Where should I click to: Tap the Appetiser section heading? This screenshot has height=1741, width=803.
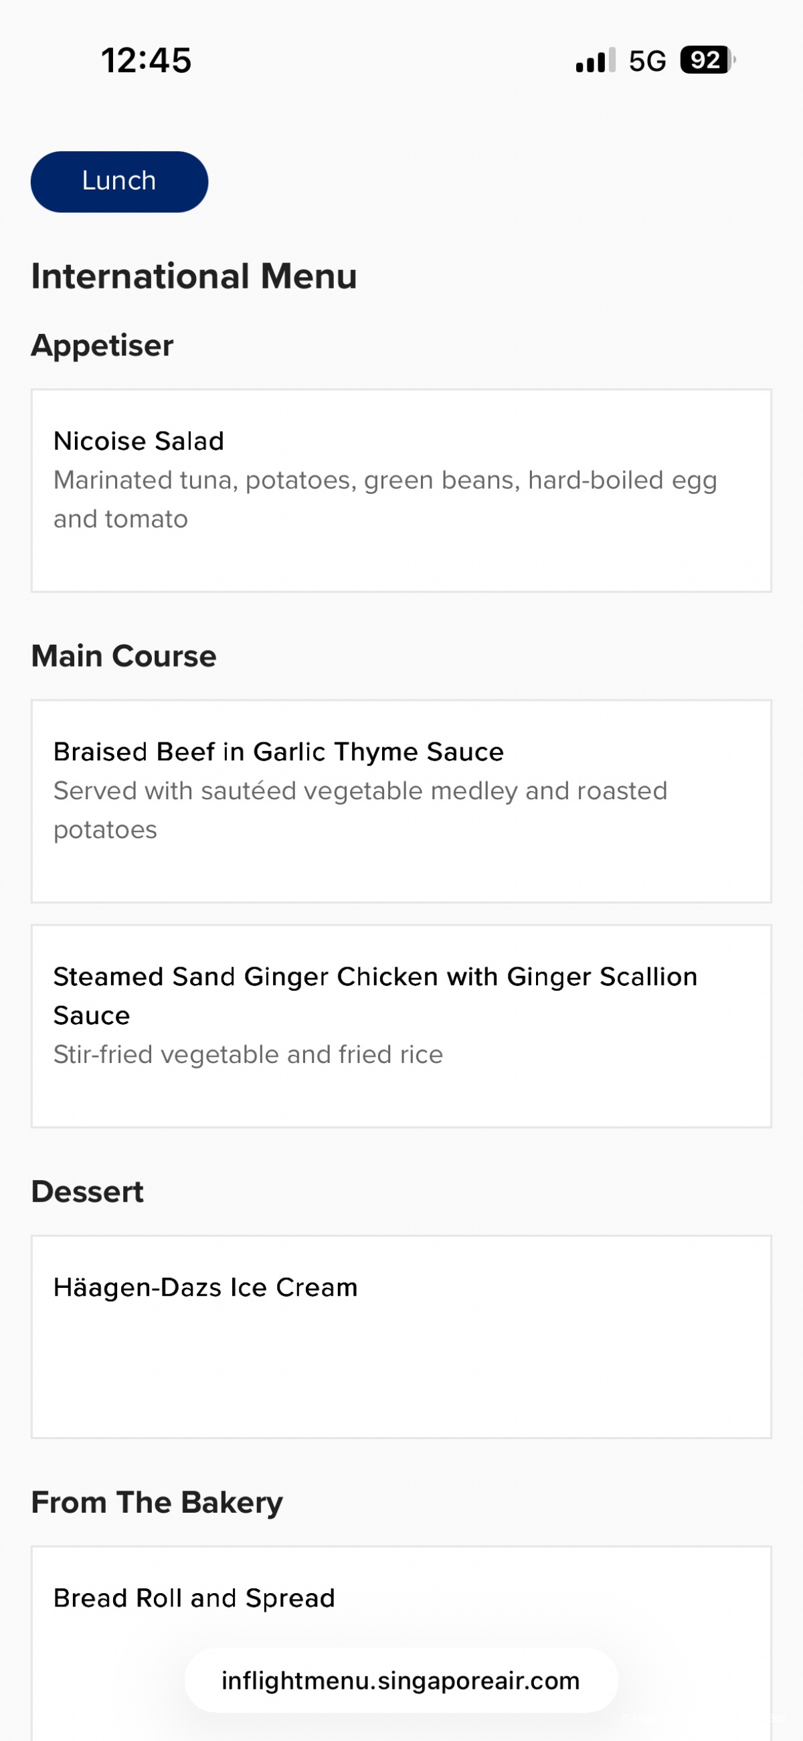pos(102,345)
